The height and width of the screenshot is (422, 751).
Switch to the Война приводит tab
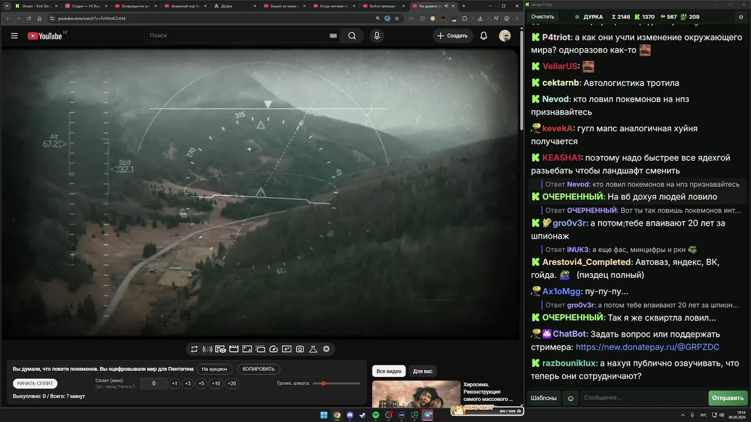[385, 6]
